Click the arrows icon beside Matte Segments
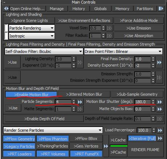 [80, 109]
